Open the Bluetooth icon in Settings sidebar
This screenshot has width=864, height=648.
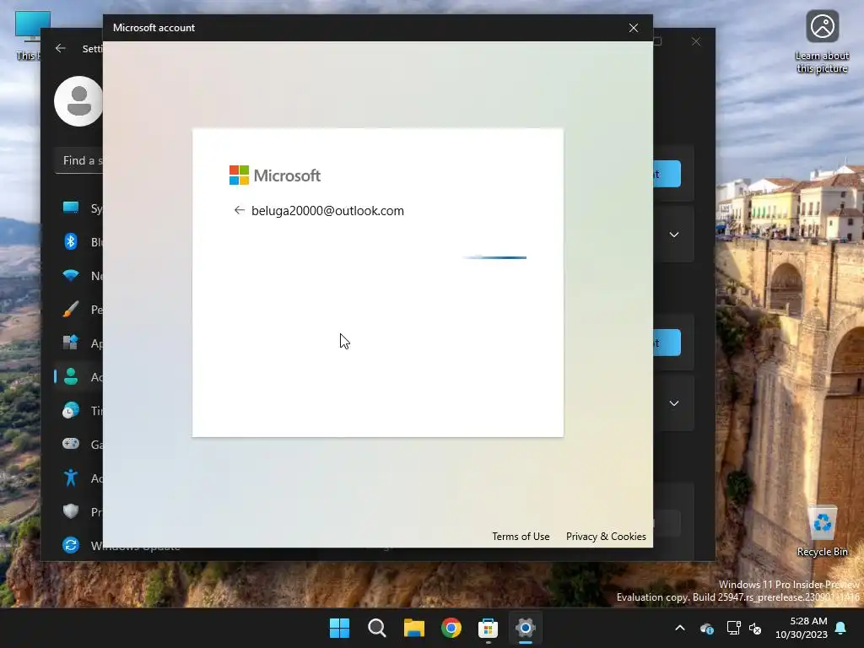pyautogui.click(x=71, y=241)
